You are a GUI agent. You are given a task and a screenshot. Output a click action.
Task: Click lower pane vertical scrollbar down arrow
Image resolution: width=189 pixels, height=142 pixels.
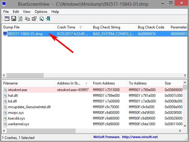[185, 126]
